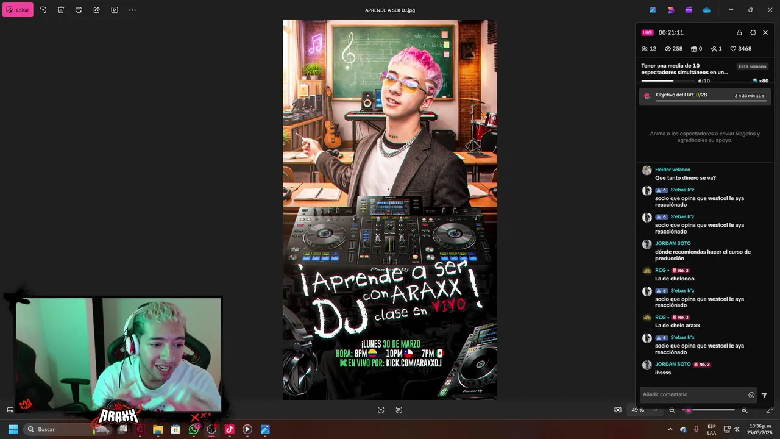
Task: Click comment 'La de cheloooo'
Action: [x=675, y=279]
